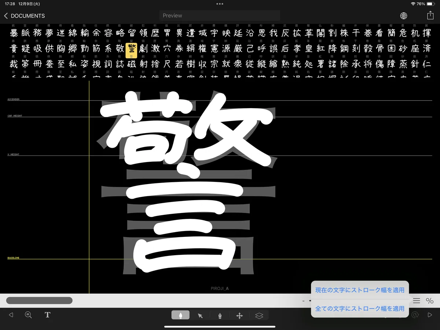Select glyph 激 in glyph strip
Viewport: 440px width, 330px height.
pos(155,48)
